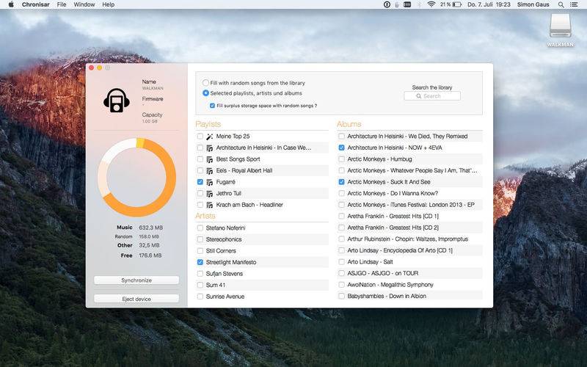The image size is (587, 367).
Task: Click the orange storage usage donut chart
Action: [x=137, y=177]
